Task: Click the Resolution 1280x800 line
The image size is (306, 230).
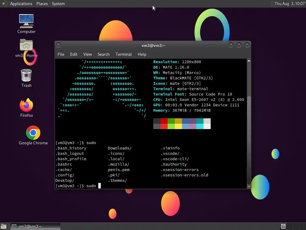Action: pos(177,62)
